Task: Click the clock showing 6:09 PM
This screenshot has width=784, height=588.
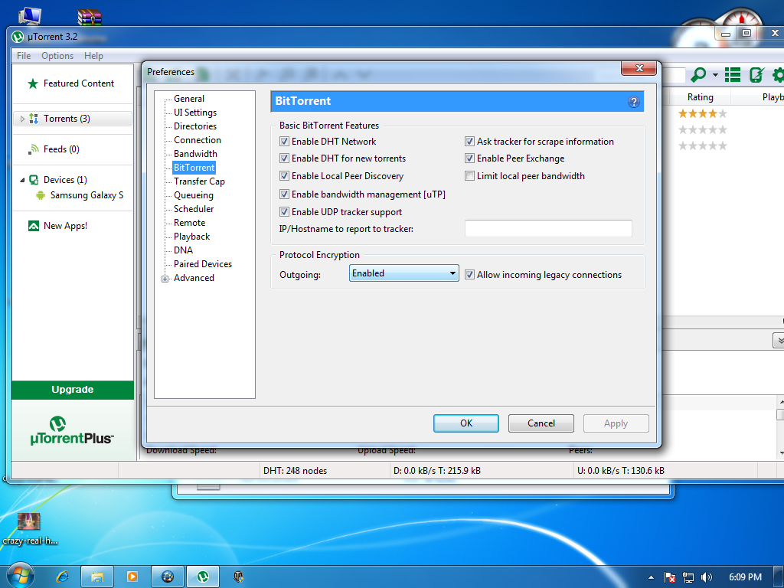Action: pos(745,577)
